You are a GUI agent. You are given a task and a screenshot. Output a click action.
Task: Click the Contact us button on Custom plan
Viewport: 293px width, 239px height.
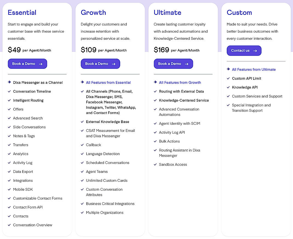pos(244,50)
